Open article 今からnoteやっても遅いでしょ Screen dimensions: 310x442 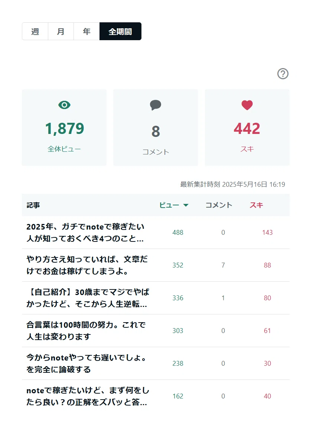tap(87, 363)
